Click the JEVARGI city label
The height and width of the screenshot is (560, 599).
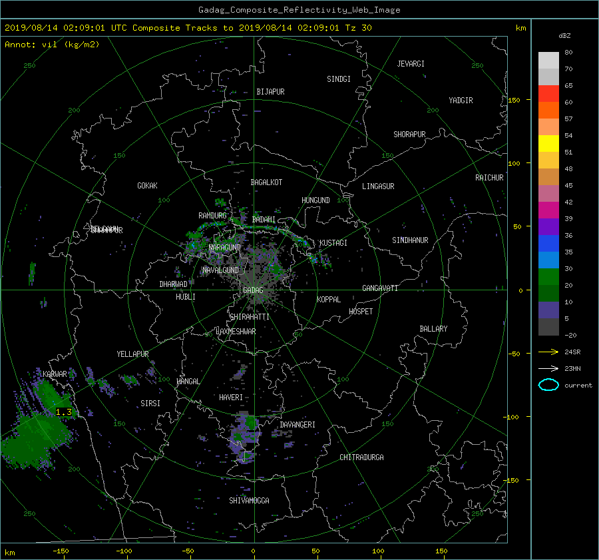[x=411, y=64]
